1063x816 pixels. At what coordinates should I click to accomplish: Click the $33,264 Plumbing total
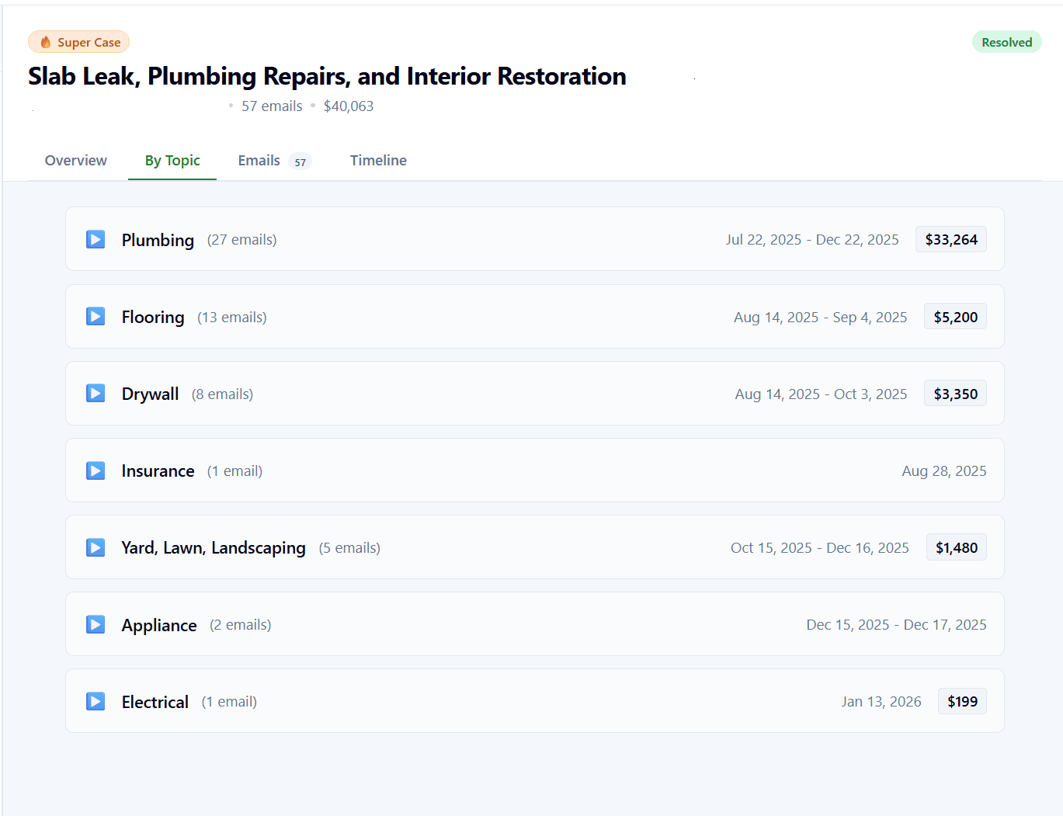(x=950, y=239)
